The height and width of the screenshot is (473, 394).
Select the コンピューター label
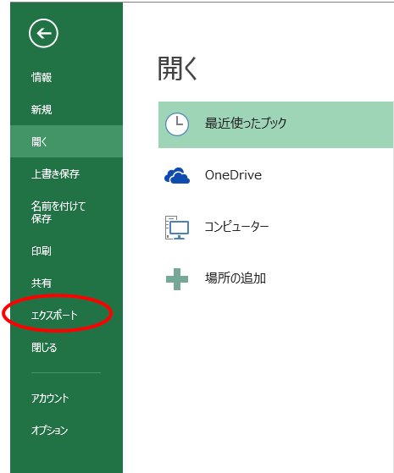click(236, 227)
